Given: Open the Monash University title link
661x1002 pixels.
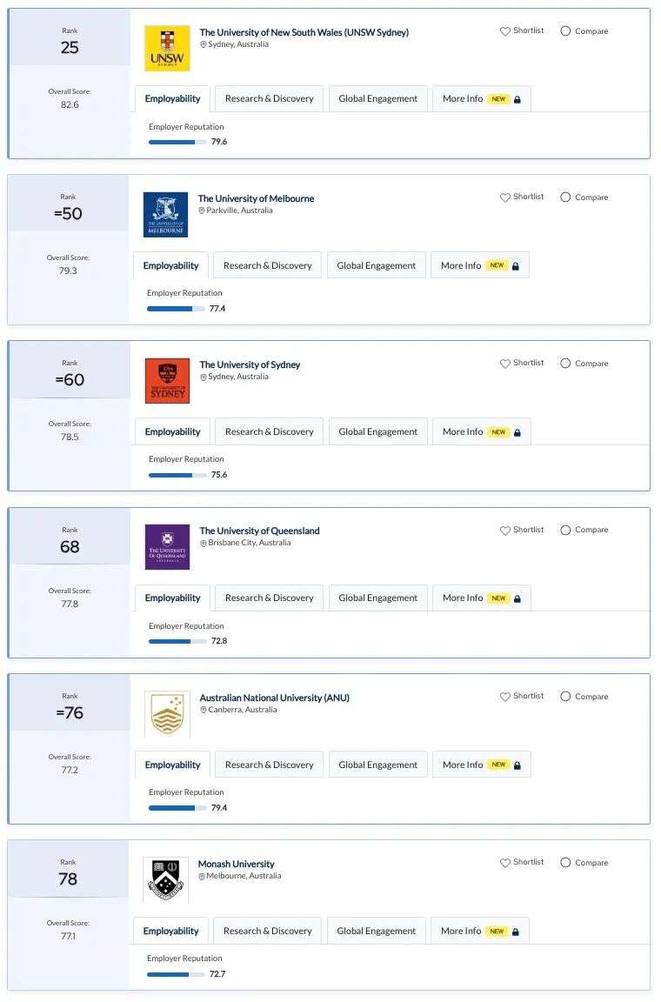Looking at the screenshot, I should 236,864.
